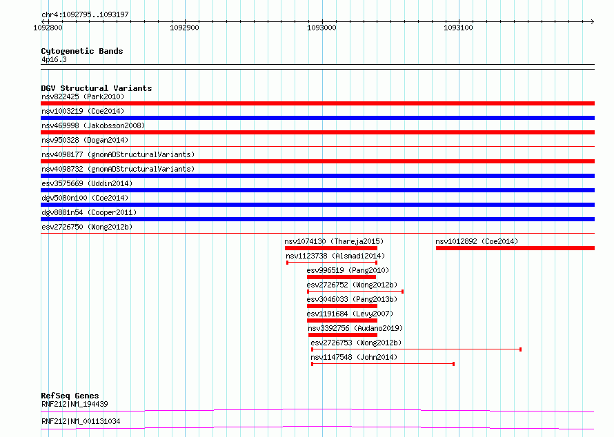Select the thin red line under nsv1147548

(383, 364)
